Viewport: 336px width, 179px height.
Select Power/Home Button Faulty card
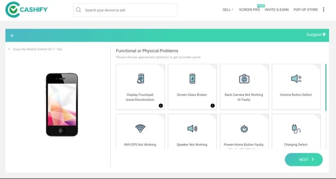tap(244, 132)
